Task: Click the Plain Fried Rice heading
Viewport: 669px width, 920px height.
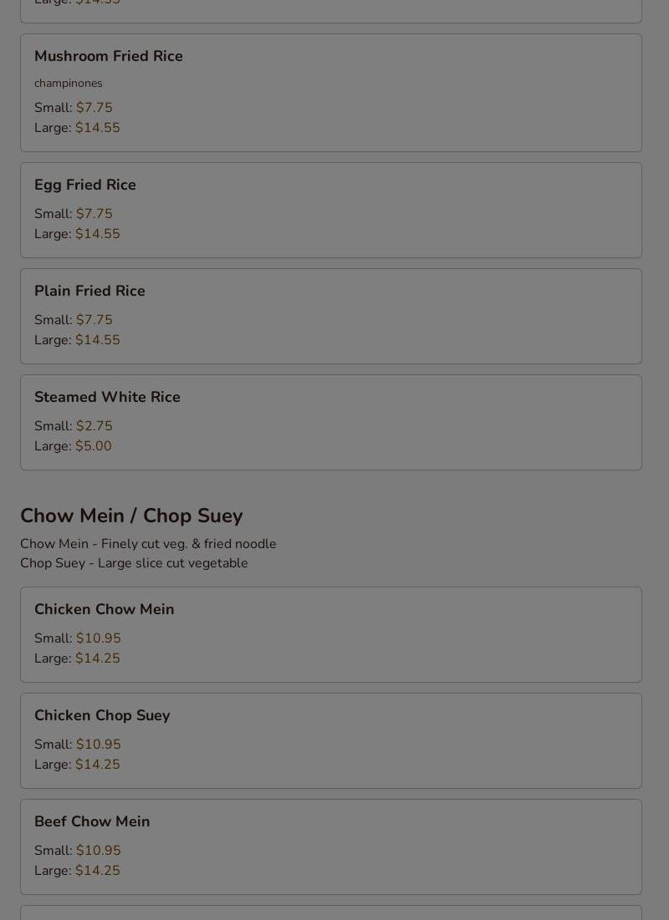Action: (x=89, y=291)
